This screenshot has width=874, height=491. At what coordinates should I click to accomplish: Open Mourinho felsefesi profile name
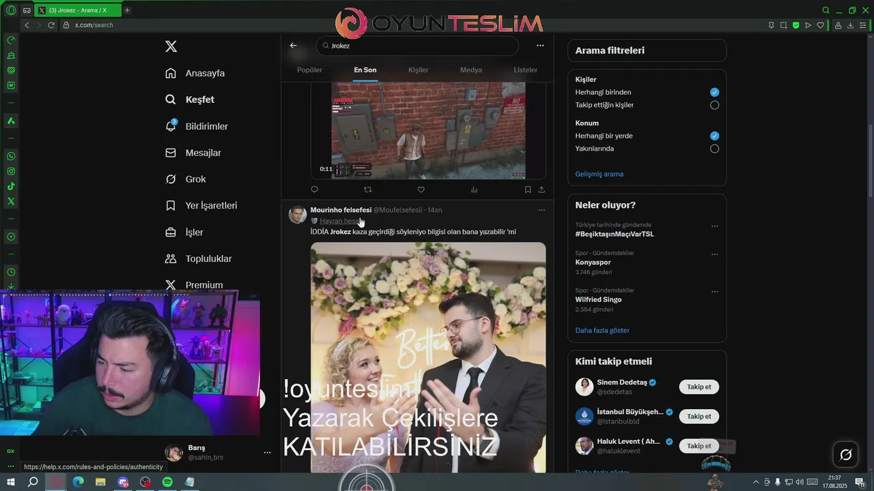point(341,210)
